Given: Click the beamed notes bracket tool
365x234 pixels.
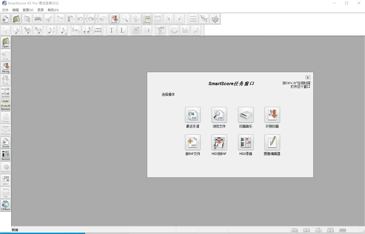Looking at the screenshot, I should 98,30.
